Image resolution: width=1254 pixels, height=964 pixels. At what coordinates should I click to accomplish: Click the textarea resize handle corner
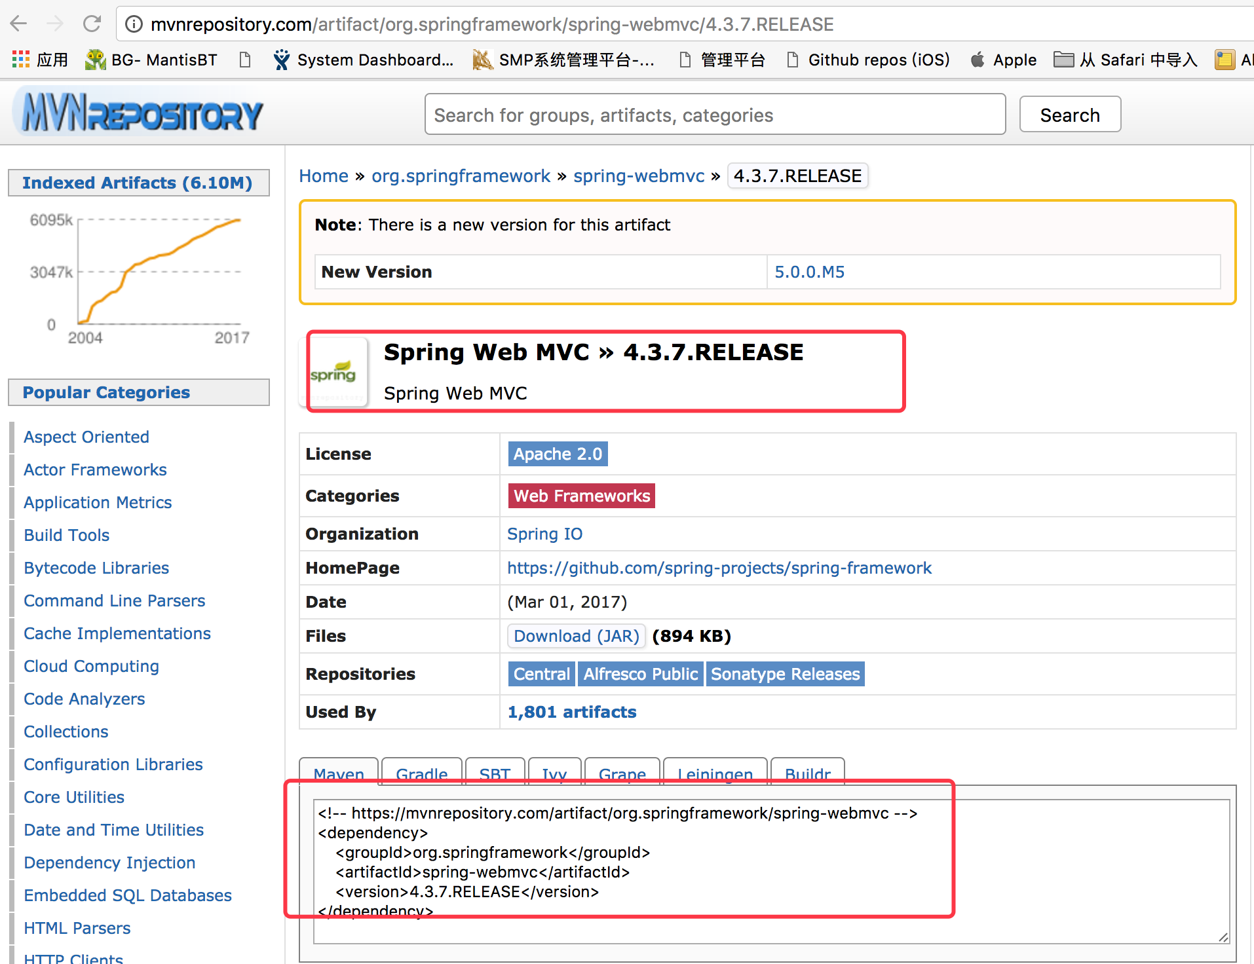pyautogui.click(x=1223, y=937)
